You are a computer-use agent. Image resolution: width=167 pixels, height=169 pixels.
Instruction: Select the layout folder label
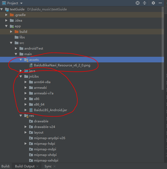coord(38,132)
